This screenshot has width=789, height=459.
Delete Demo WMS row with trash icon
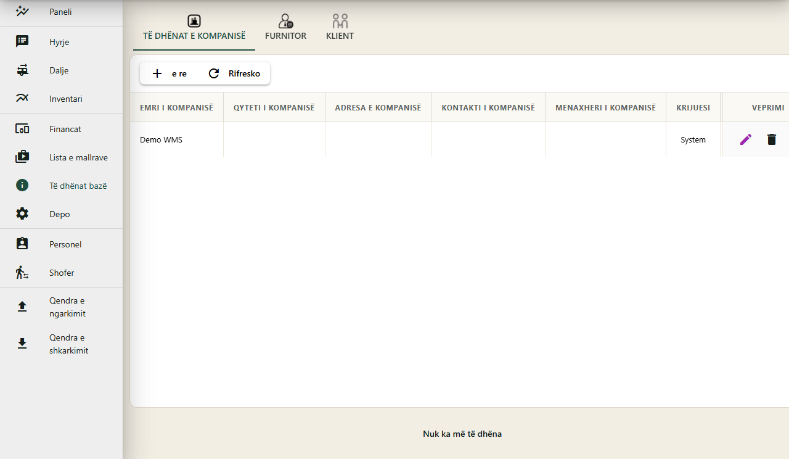[772, 139]
